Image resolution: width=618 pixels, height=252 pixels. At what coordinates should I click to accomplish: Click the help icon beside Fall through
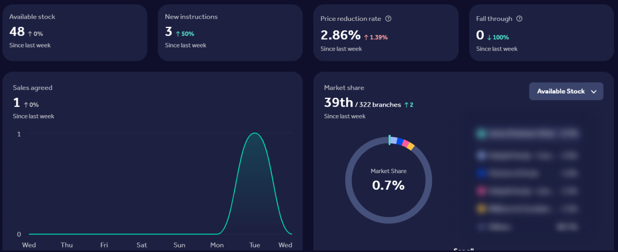[x=519, y=19]
